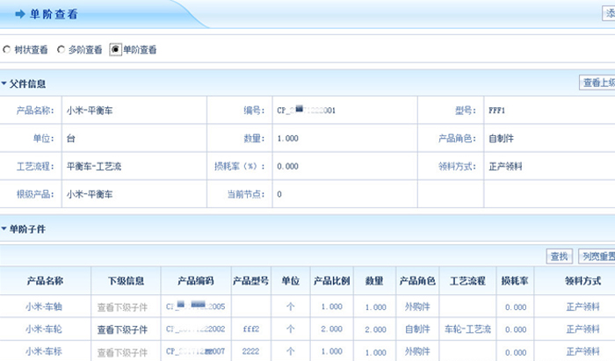Select the 单阶查看 radio button
Image resolution: width=615 pixels, height=361 pixels.
pyautogui.click(x=115, y=49)
